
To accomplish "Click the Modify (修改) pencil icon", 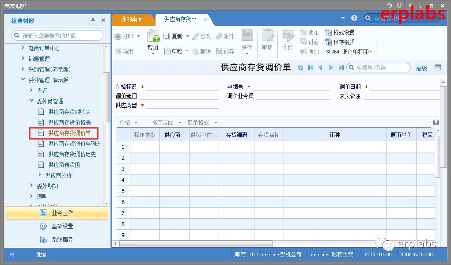I will pos(196,36).
